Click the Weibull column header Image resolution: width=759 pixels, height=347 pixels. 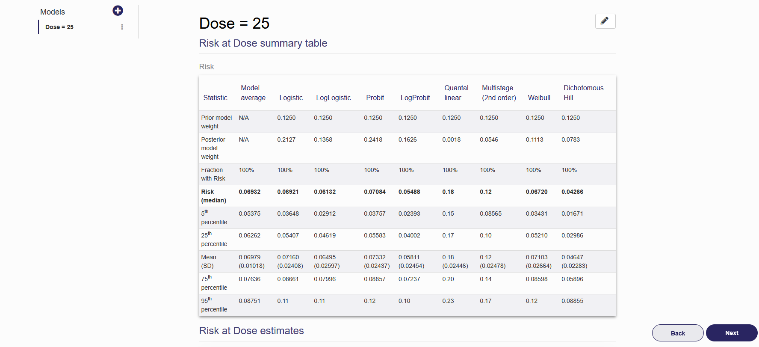click(539, 98)
